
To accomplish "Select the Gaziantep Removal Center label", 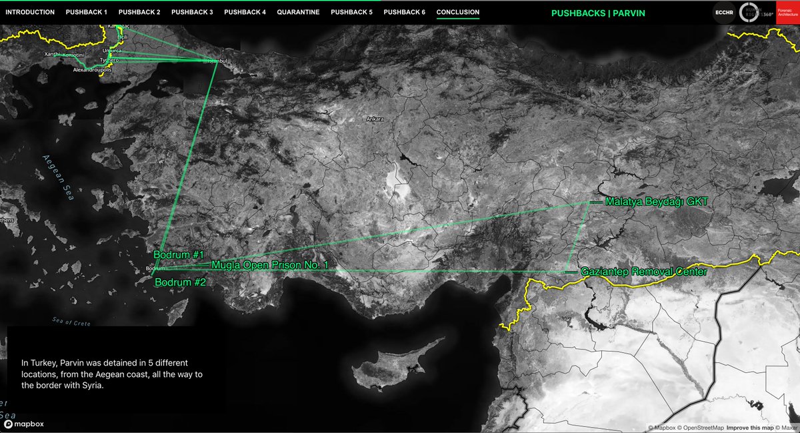I will pos(643,272).
